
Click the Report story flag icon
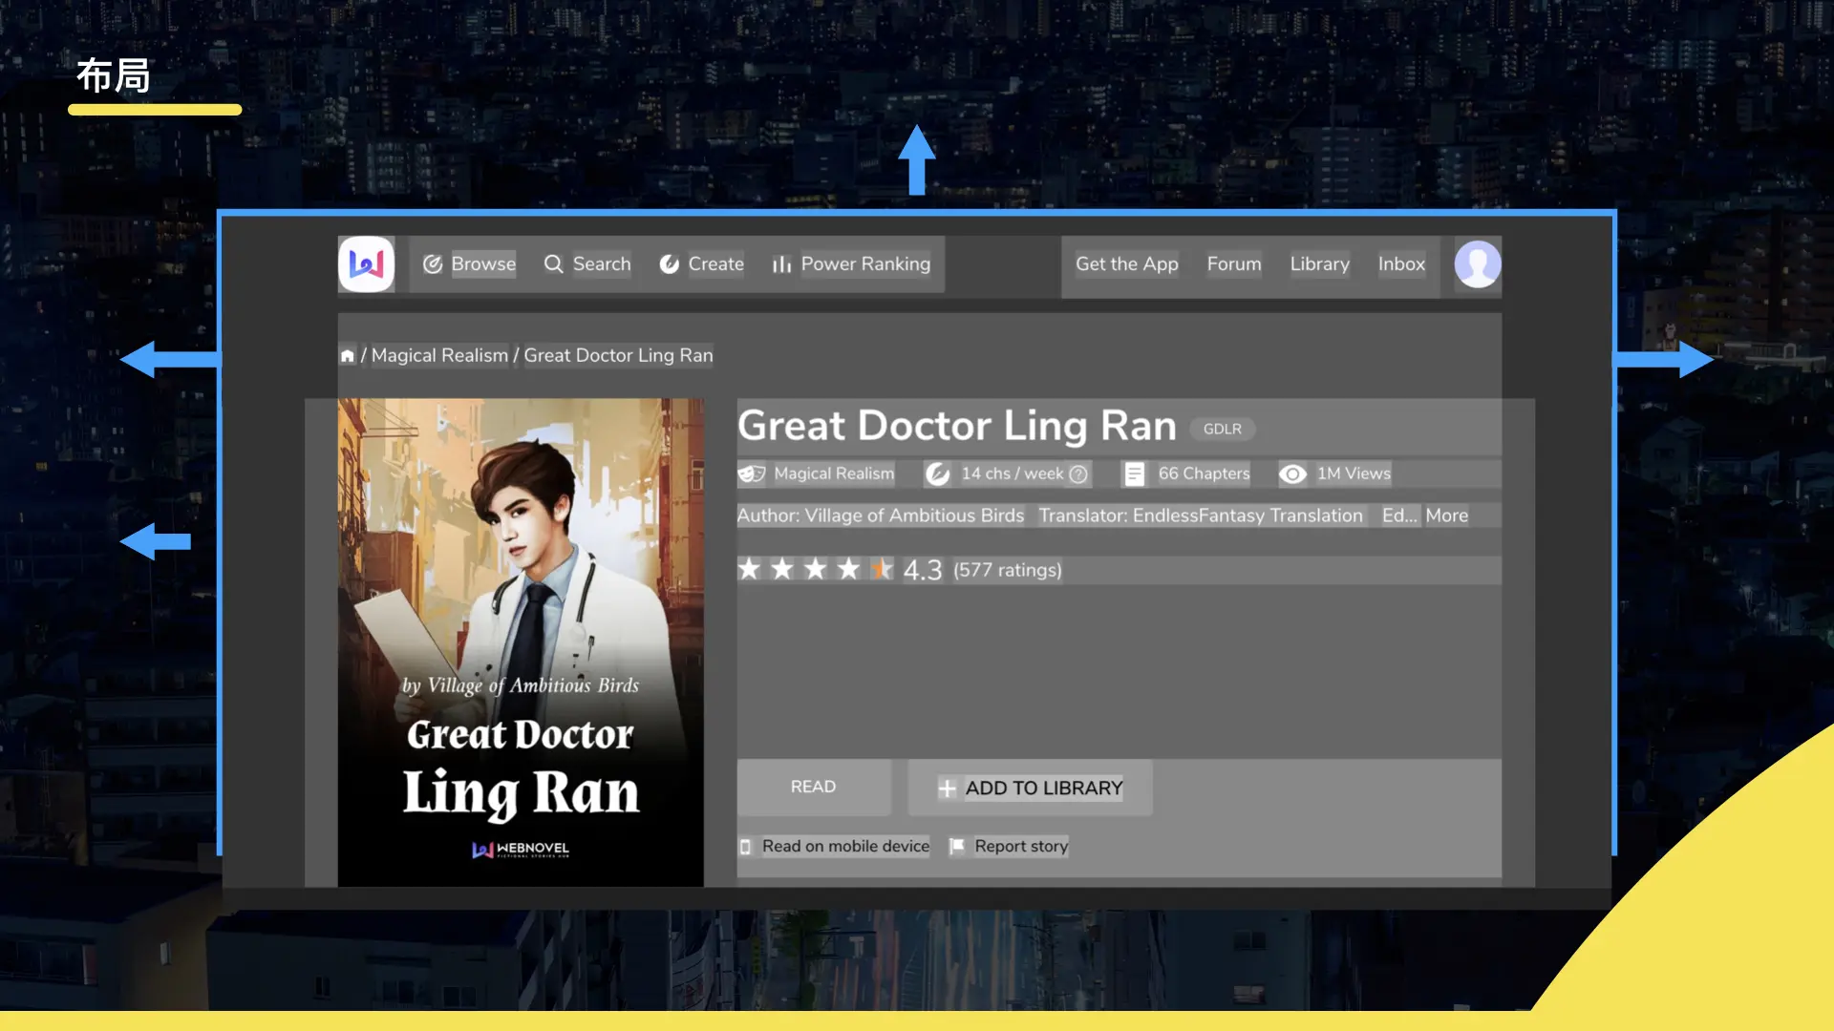[x=956, y=846]
